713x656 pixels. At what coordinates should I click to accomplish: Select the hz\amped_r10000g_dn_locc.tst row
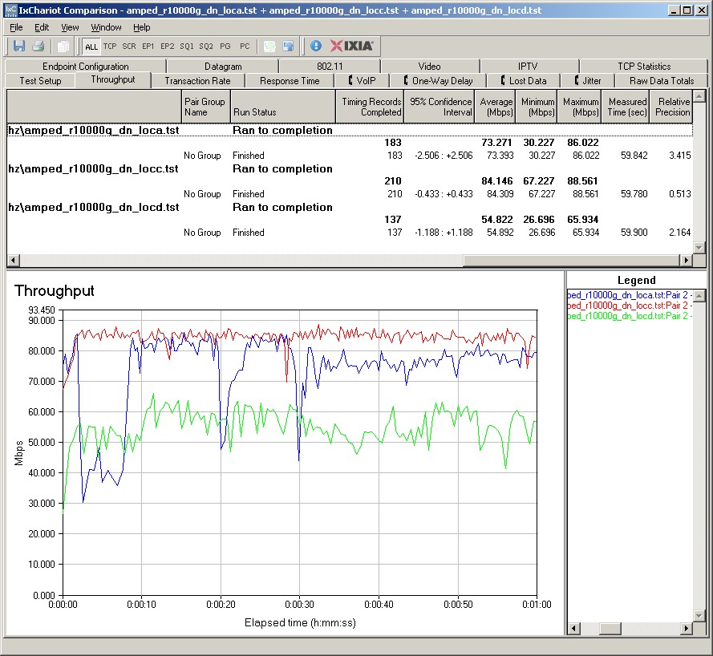(x=350, y=168)
